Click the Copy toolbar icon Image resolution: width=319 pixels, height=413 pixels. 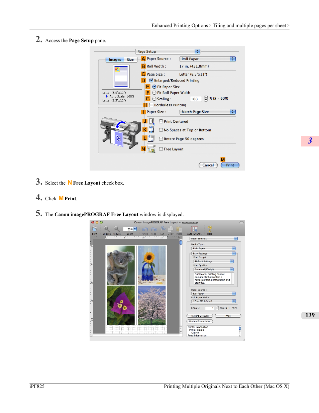pyautogui.click(x=171, y=229)
